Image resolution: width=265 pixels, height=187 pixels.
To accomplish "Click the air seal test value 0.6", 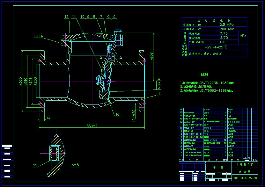I will click(223, 42).
